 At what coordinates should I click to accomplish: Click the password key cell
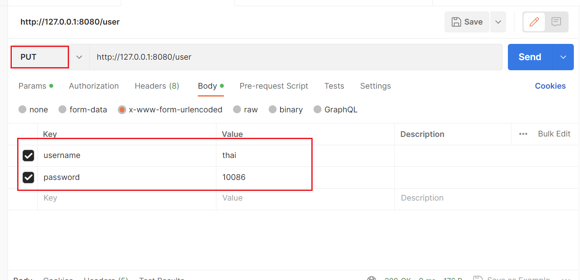127,178
